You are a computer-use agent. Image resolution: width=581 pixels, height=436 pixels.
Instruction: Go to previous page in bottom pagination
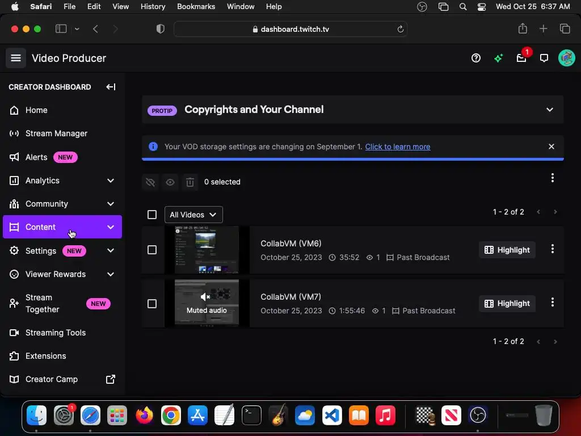(538, 341)
